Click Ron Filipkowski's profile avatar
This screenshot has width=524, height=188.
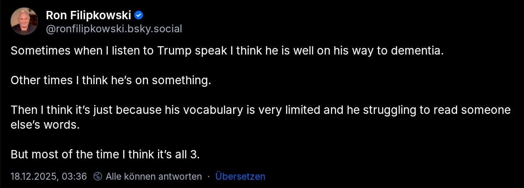[x=24, y=21]
